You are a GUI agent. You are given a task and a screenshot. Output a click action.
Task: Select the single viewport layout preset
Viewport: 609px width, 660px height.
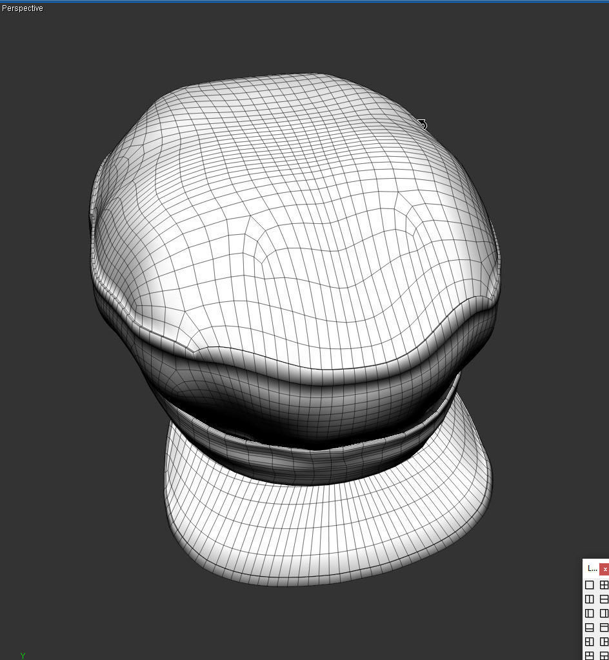pos(589,585)
